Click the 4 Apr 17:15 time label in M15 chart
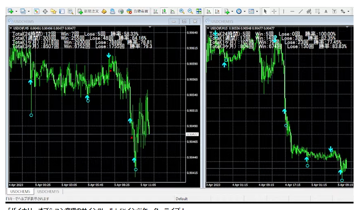 293,185
